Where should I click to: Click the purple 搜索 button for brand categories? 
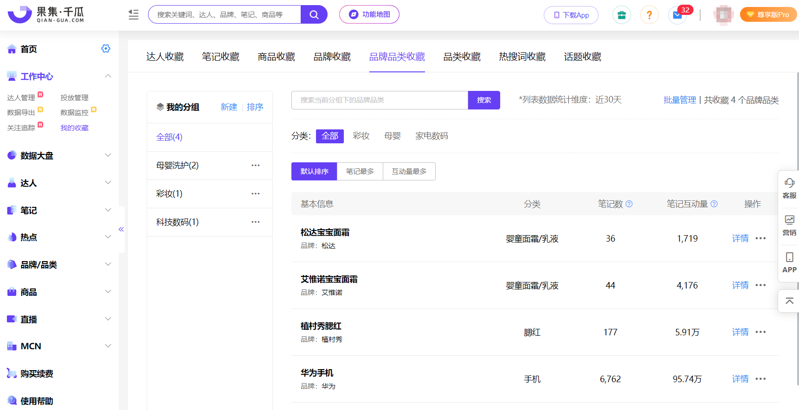(484, 100)
